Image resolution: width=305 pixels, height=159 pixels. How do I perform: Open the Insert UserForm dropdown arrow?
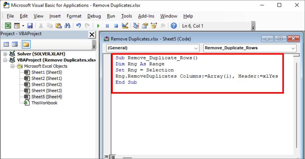pos(23,26)
